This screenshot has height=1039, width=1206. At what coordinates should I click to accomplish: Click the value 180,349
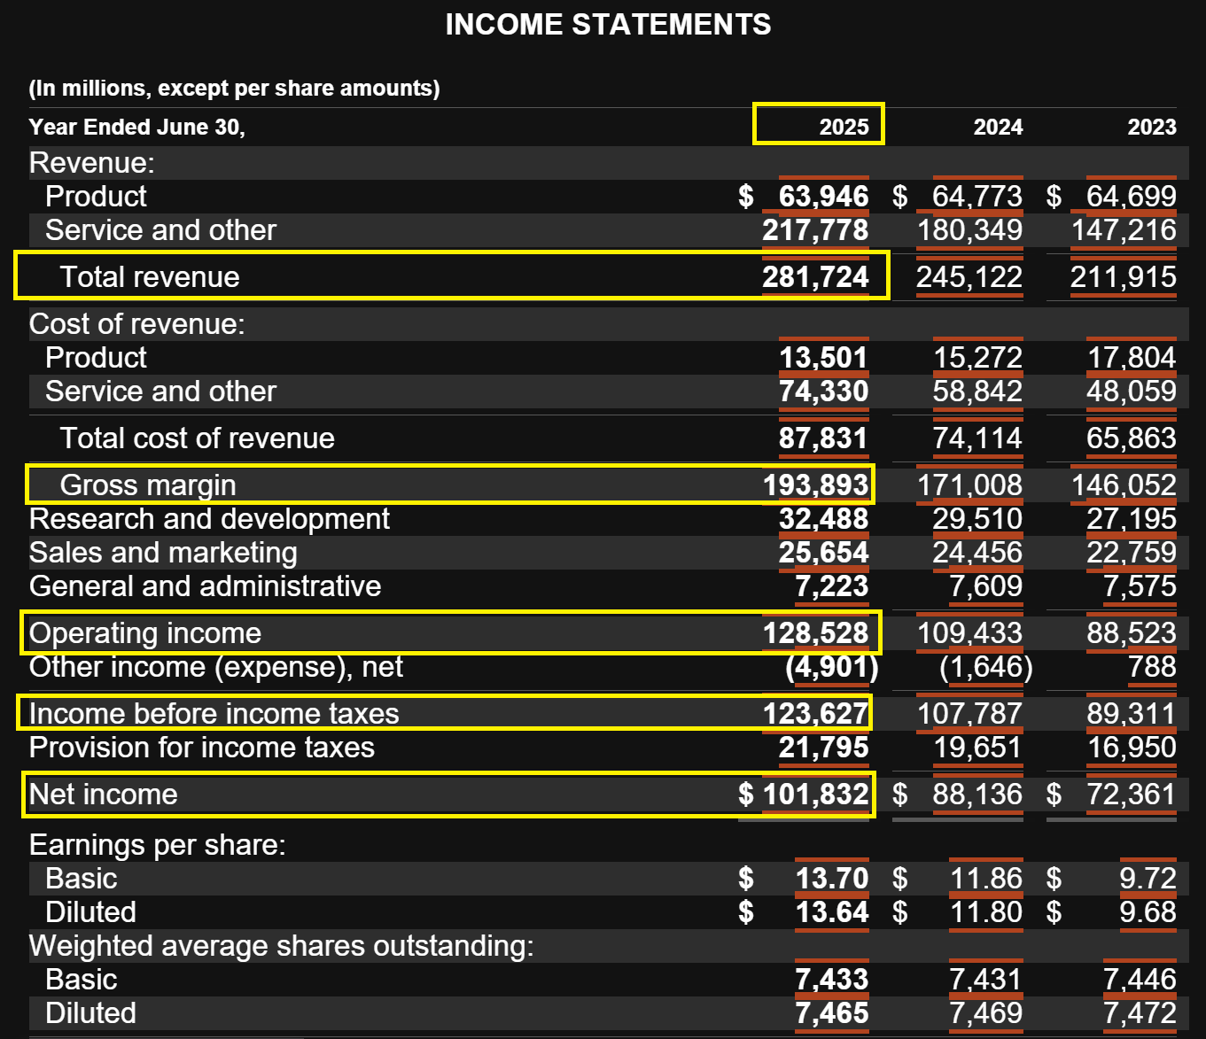pos(969,229)
